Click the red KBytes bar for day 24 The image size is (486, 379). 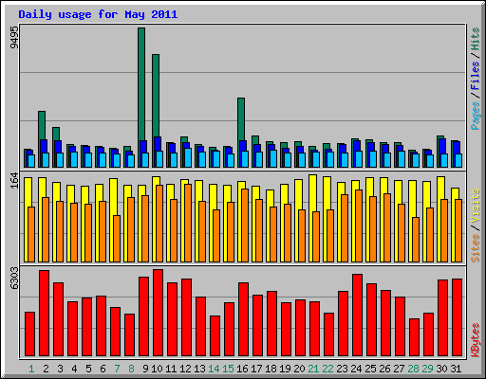pos(357,315)
